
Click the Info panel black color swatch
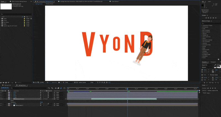click(202, 5)
